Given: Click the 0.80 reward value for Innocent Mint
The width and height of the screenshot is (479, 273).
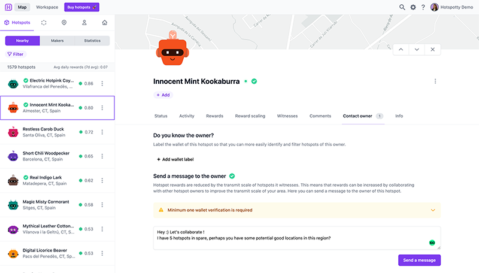Looking at the screenshot, I should click(x=89, y=108).
